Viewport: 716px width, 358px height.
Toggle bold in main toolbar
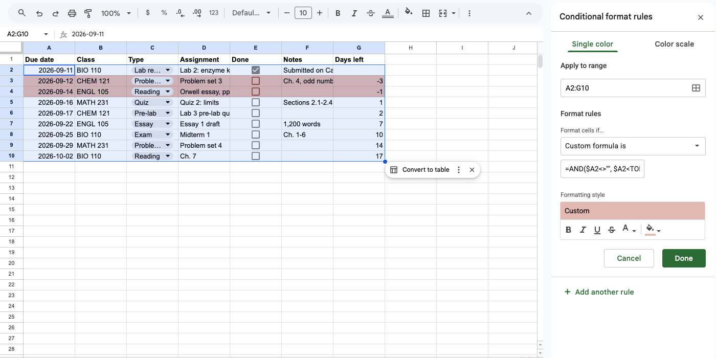pos(338,13)
